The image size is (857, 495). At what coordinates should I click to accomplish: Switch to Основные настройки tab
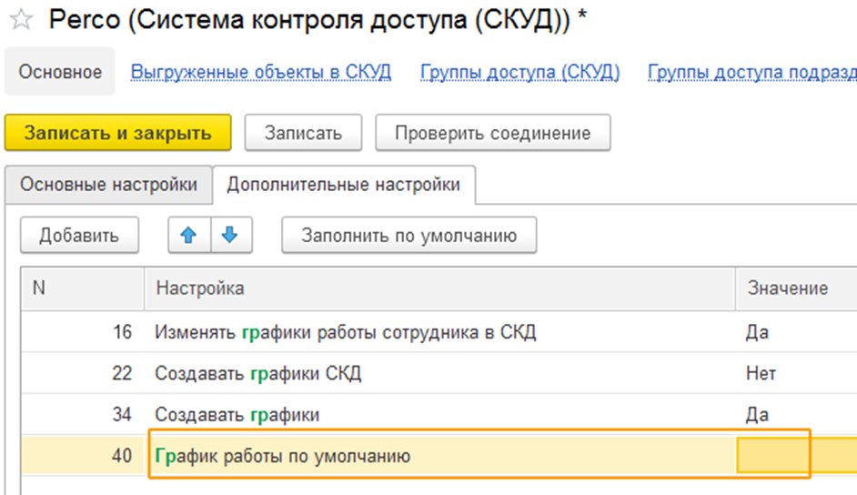pyautogui.click(x=108, y=185)
